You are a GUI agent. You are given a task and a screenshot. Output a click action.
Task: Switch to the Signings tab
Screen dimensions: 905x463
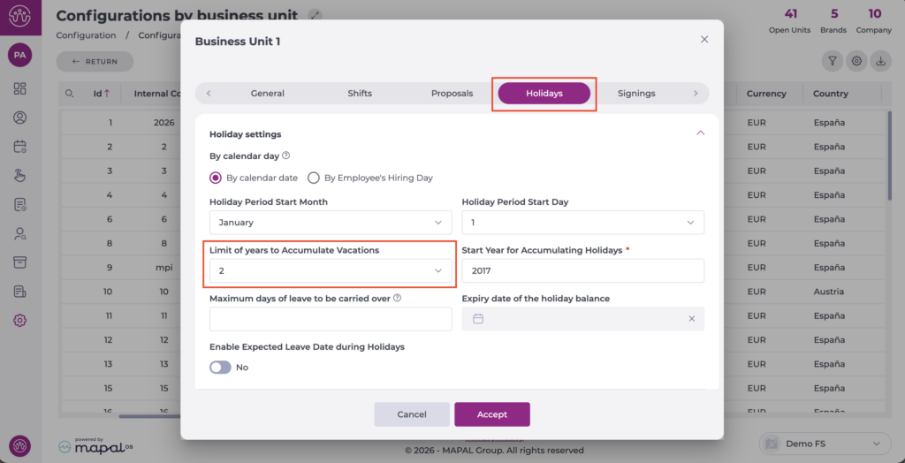636,93
